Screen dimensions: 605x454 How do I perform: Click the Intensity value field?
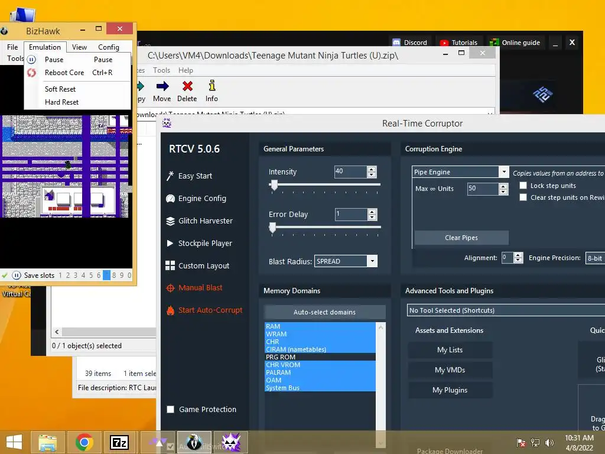click(350, 171)
